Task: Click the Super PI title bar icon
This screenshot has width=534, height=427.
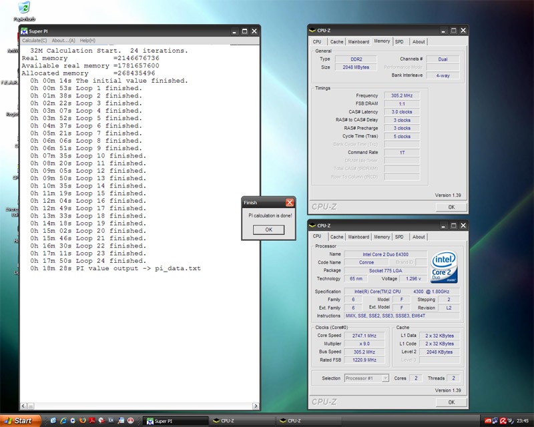Action: click(24, 31)
